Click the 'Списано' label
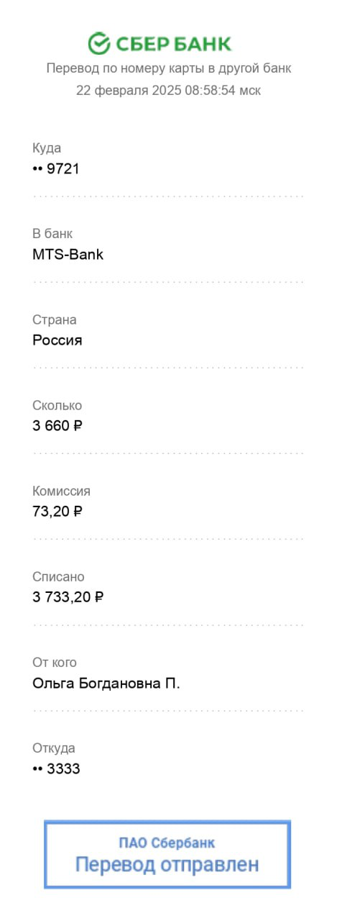Screen dimensions: 337x921 coord(58,576)
